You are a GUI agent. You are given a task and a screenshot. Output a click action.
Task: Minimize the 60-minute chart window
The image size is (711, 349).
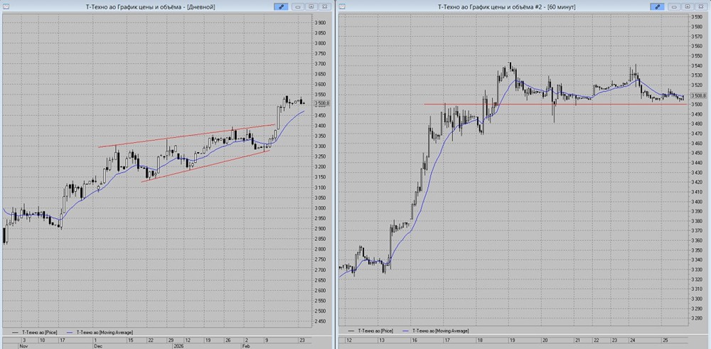(673, 6)
